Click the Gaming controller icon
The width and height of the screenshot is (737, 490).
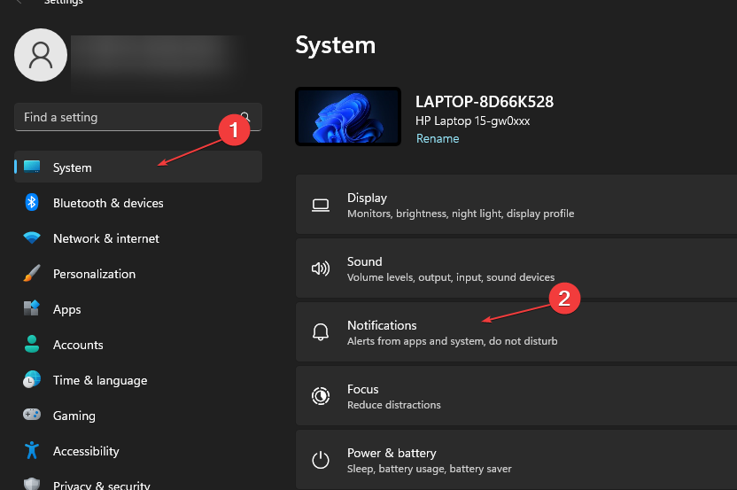click(x=32, y=415)
